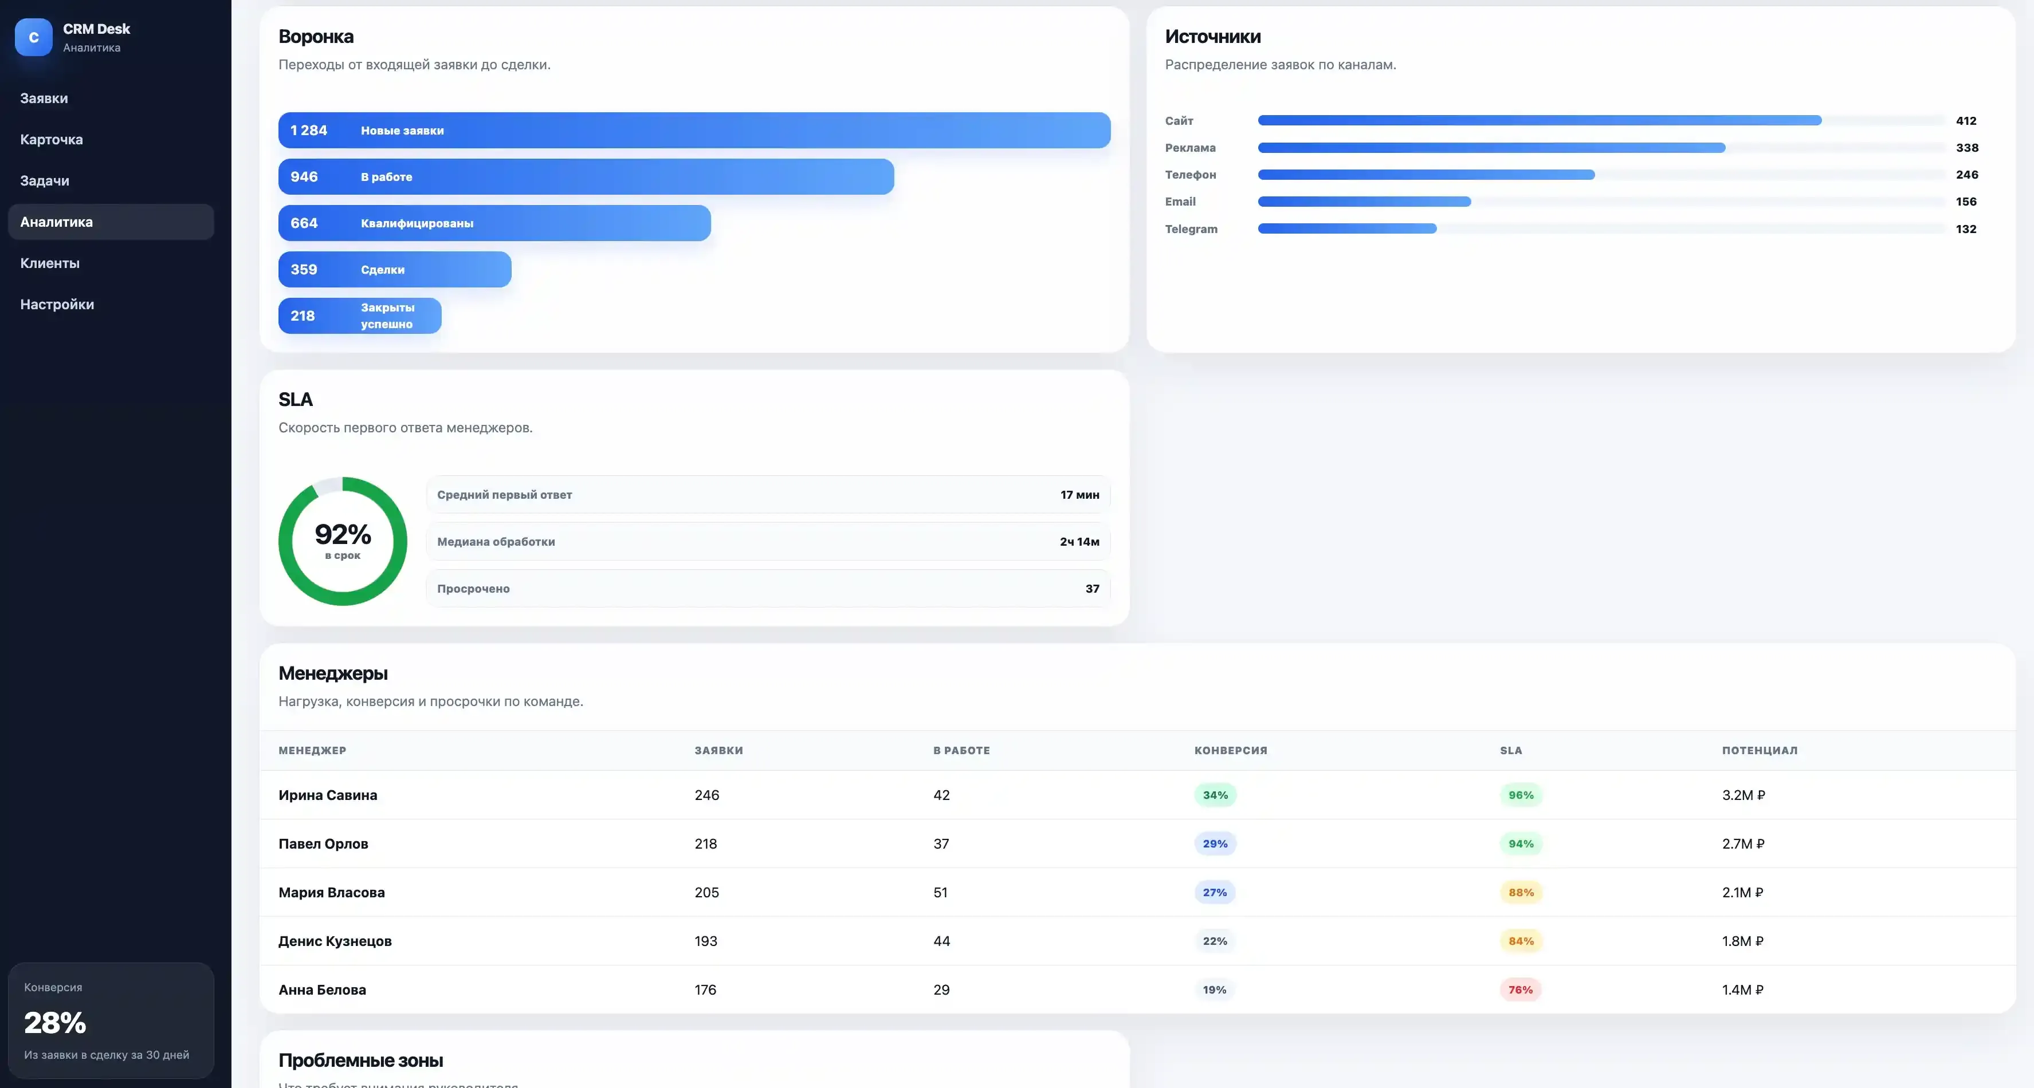Click the Источники card heading
The width and height of the screenshot is (2034, 1088).
coord(1213,36)
